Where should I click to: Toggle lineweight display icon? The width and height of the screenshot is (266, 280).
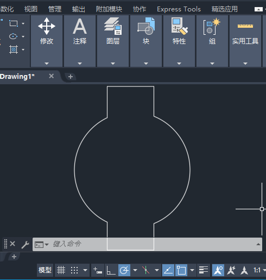point(204,270)
